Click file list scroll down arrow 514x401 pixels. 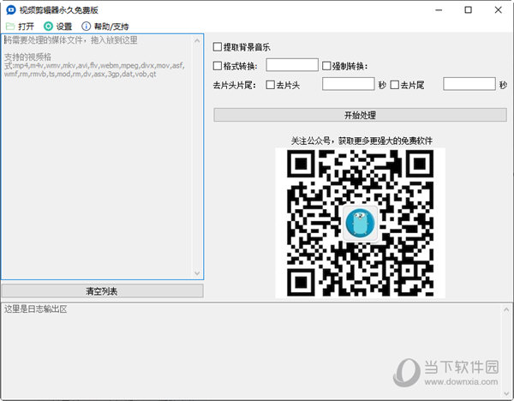tap(197, 272)
